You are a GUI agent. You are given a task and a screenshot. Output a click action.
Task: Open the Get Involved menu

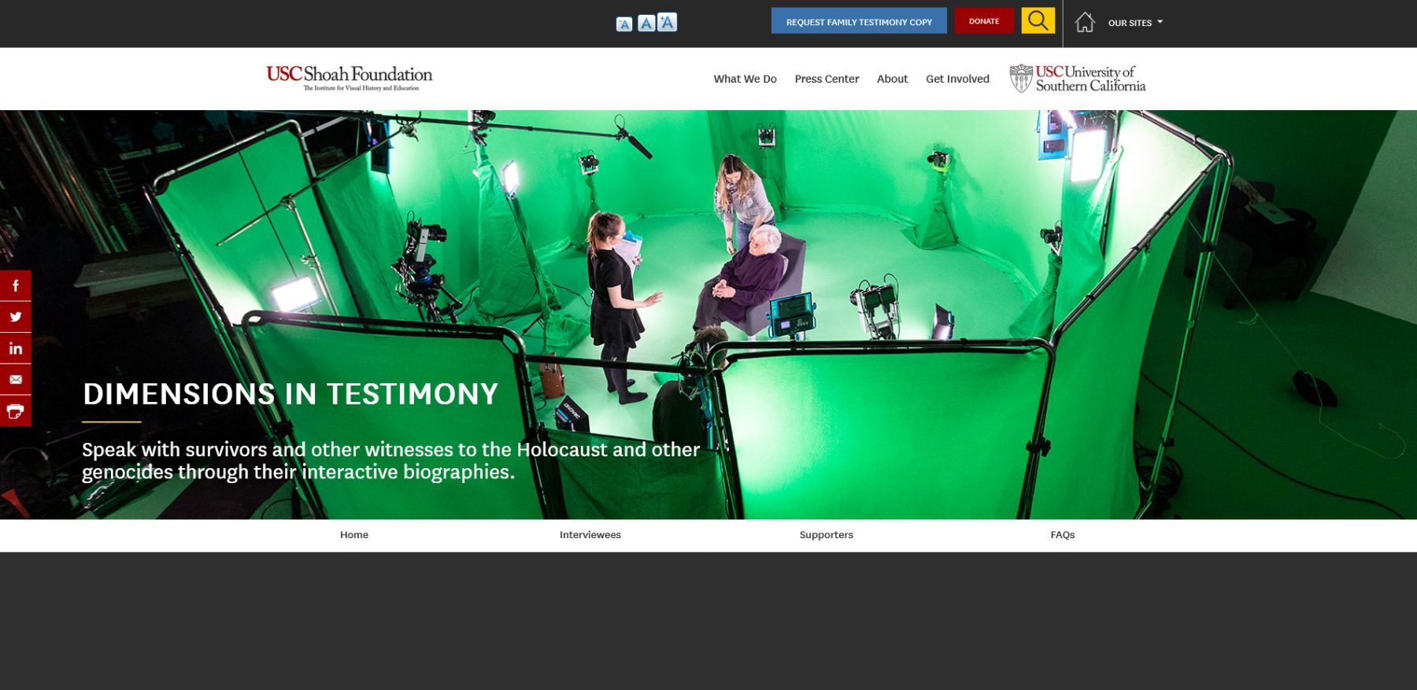tap(957, 79)
